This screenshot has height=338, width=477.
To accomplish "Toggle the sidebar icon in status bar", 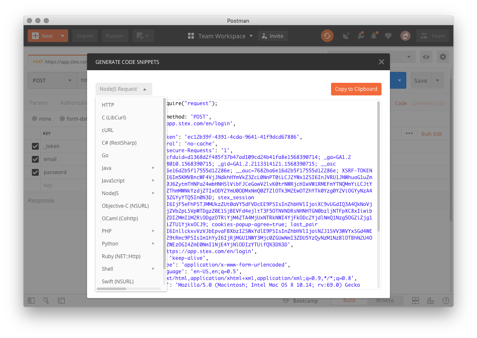I will pyautogui.click(x=31, y=301).
